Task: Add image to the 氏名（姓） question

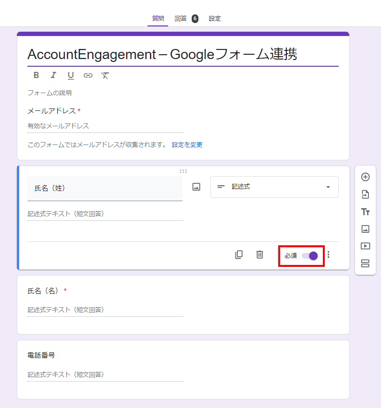Action: click(197, 187)
